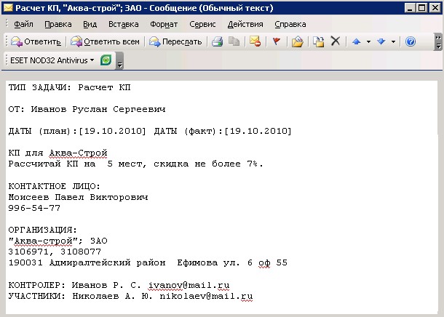
Task: Open the Действия menu
Action: [x=245, y=25]
